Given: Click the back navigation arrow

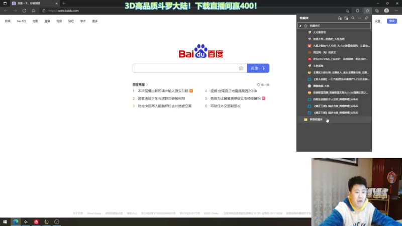Looking at the screenshot, I should tap(6, 11).
